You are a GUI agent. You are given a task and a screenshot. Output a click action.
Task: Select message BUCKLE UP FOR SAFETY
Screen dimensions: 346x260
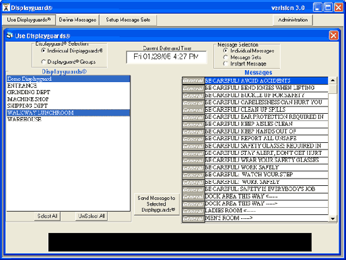(x=266, y=95)
